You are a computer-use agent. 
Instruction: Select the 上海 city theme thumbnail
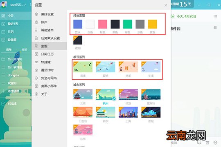pos(128,112)
